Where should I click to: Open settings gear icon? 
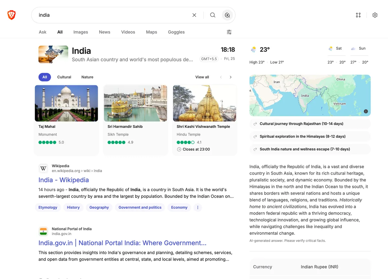[375, 15]
